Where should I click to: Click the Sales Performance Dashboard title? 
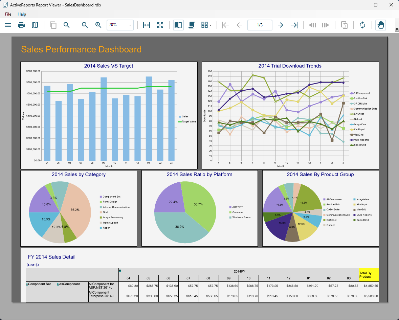point(81,49)
